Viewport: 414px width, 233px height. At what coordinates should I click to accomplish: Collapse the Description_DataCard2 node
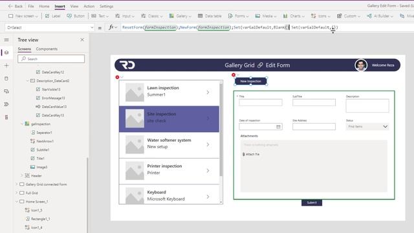[x=27, y=81]
